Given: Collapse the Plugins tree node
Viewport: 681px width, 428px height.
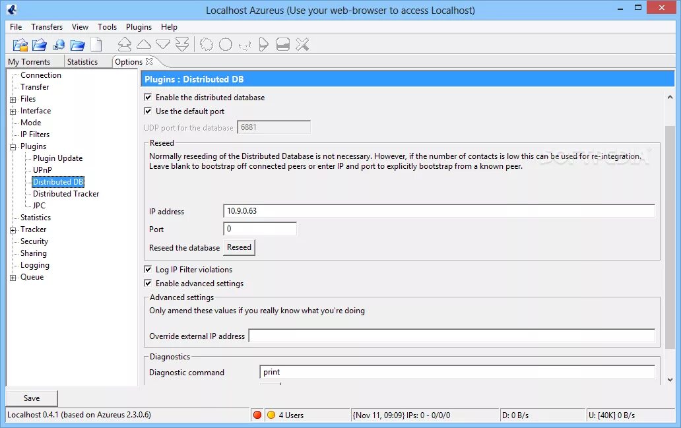Looking at the screenshot, I should tap(13, 147).
